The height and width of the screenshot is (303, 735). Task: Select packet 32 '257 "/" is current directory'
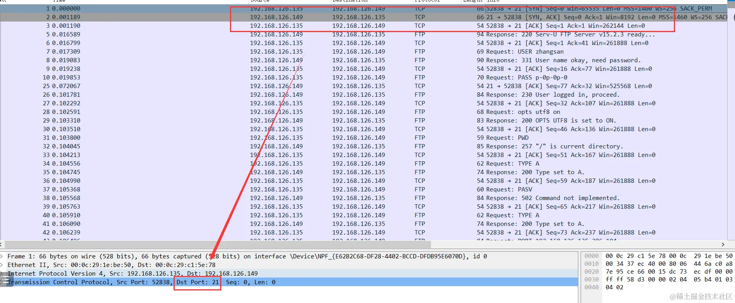coord(364,146)
